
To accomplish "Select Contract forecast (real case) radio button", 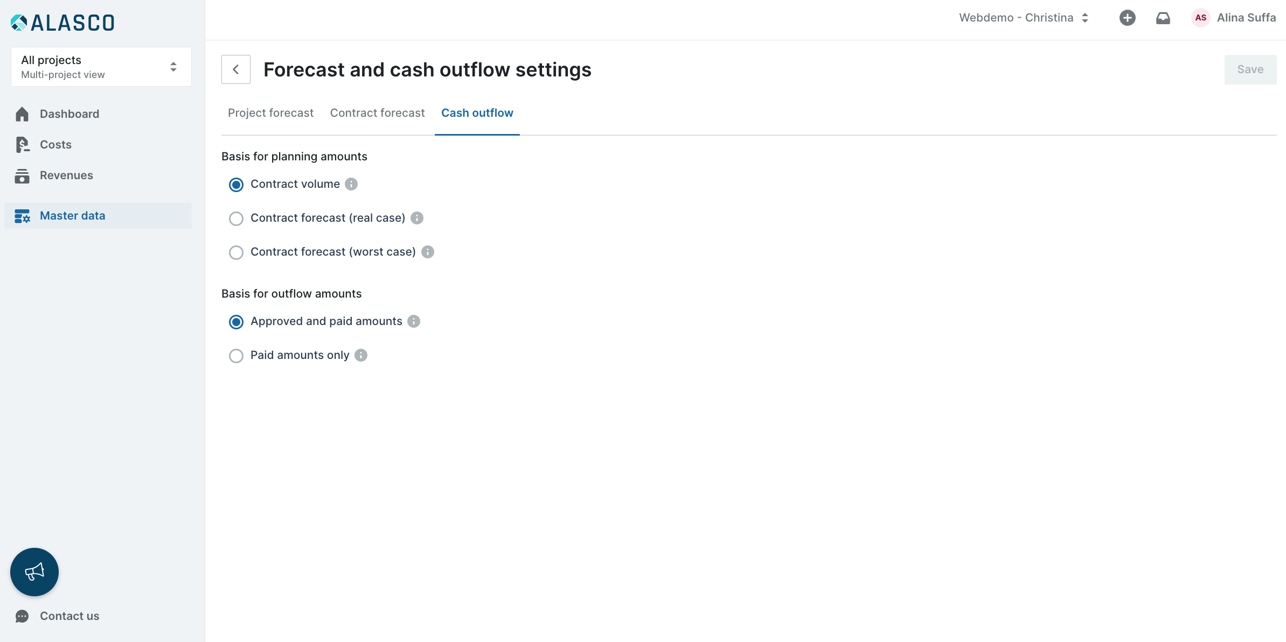I will pos(236,218).
